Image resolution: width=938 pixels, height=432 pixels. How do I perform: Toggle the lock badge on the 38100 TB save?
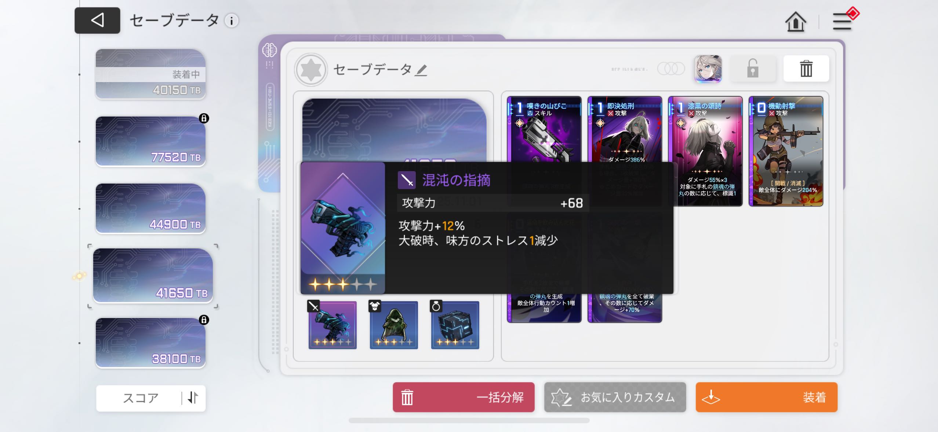pos(204,320)
